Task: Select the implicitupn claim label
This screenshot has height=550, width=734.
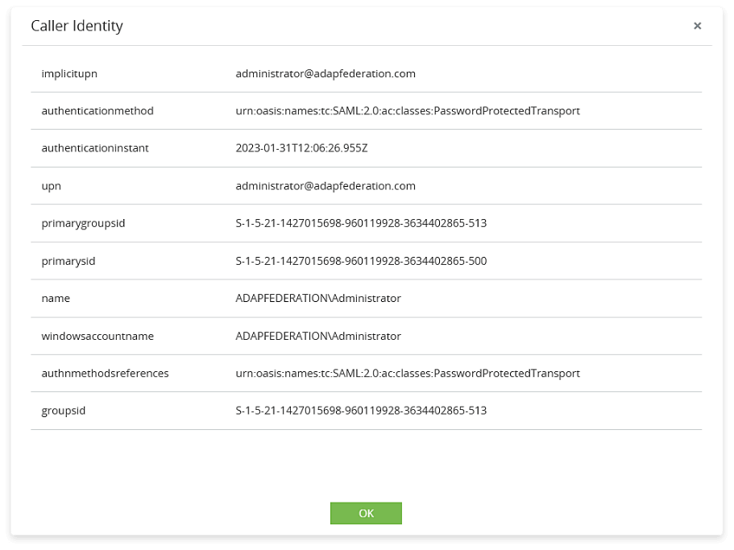Action: [69, 73]
